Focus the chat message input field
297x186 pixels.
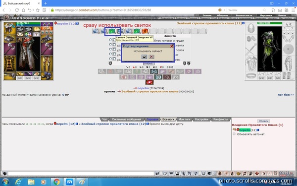click(81, 174)
